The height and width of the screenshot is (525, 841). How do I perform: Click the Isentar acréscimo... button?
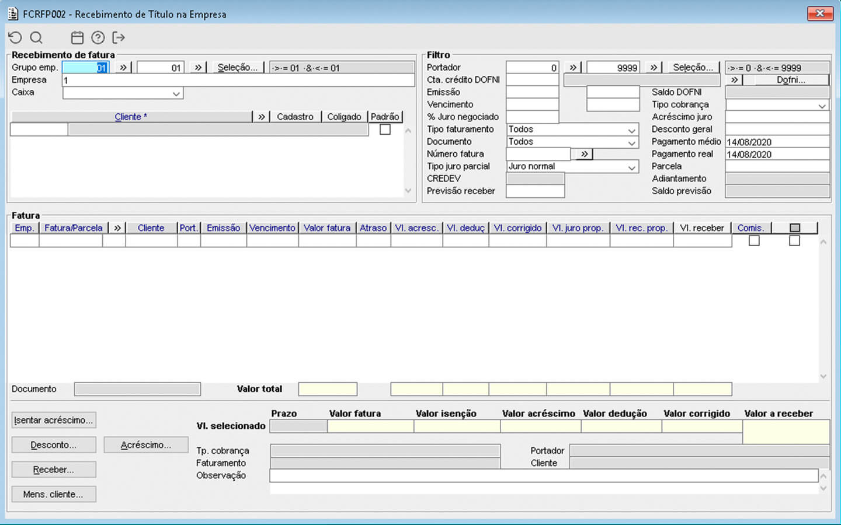54,420
